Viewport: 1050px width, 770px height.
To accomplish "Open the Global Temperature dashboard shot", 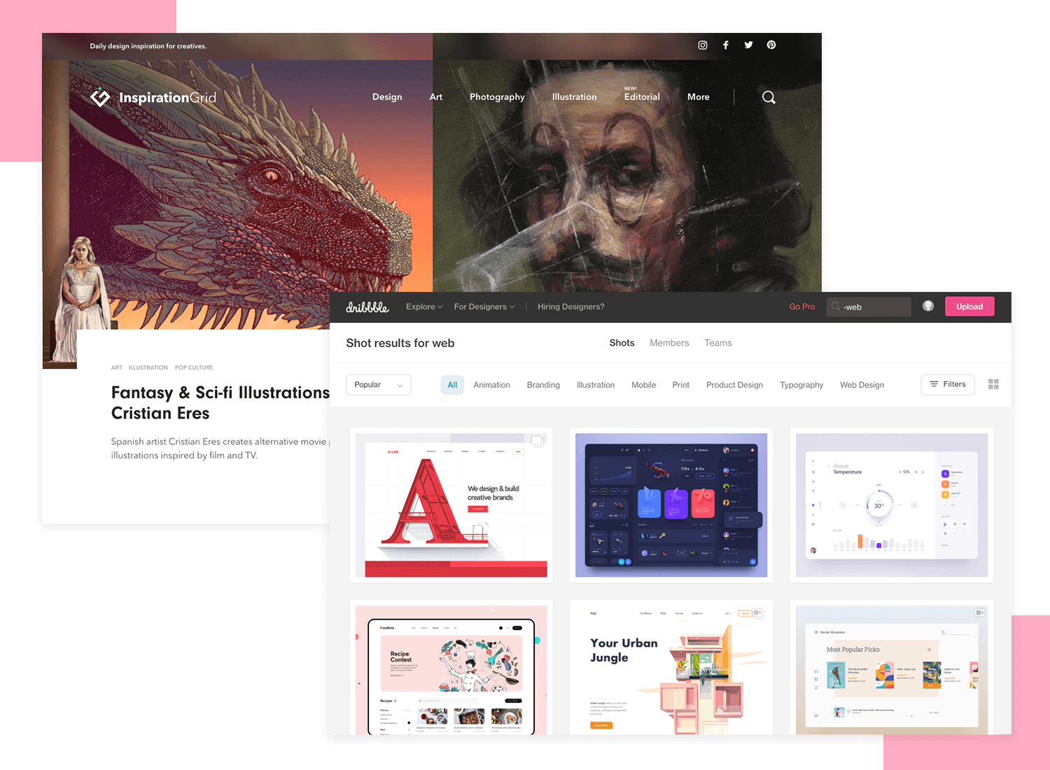I will click(892, 505).
